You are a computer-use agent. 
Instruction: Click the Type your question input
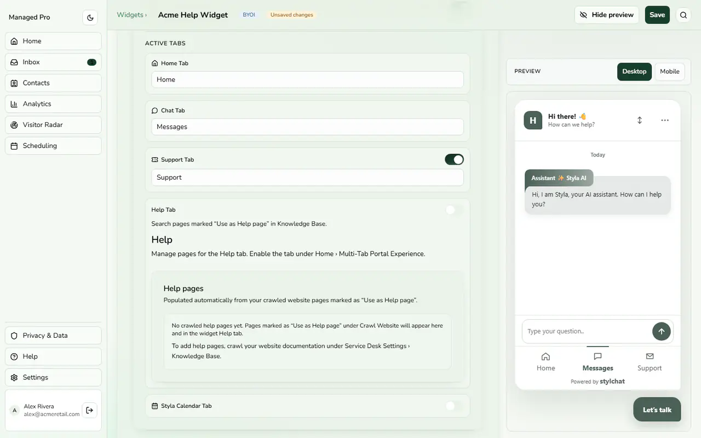pyautogui.click(x=587, y=331)
